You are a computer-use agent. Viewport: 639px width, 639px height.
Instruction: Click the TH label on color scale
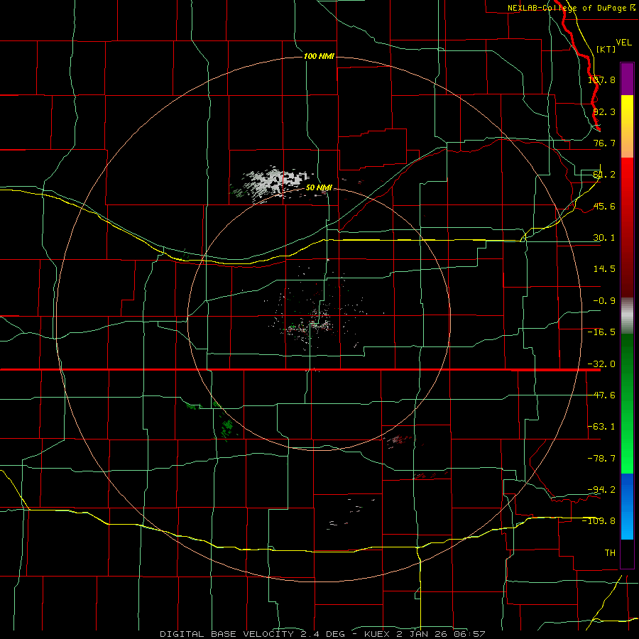(x=610, y=553)
